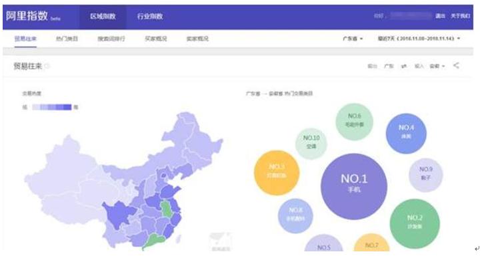Open the 热门类目 sub-tab

tap(67, 39)
